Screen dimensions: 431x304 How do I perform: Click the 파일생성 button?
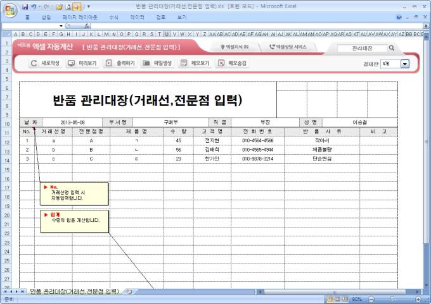158,63
